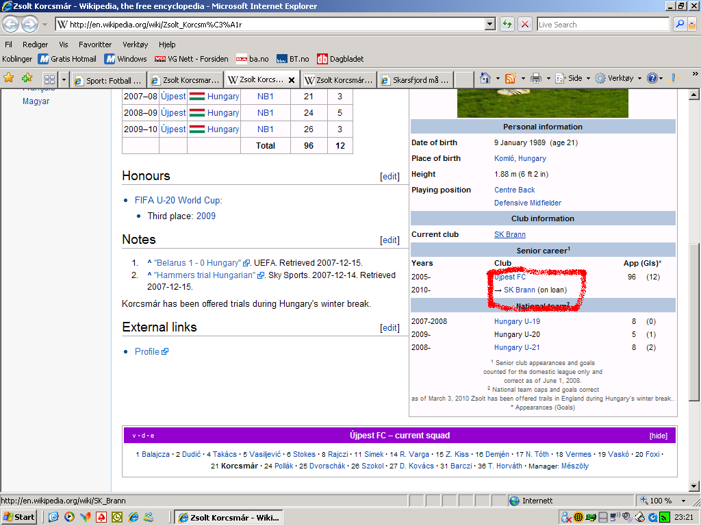
Task: Click the Home page icon
Action: pos(485,78)
